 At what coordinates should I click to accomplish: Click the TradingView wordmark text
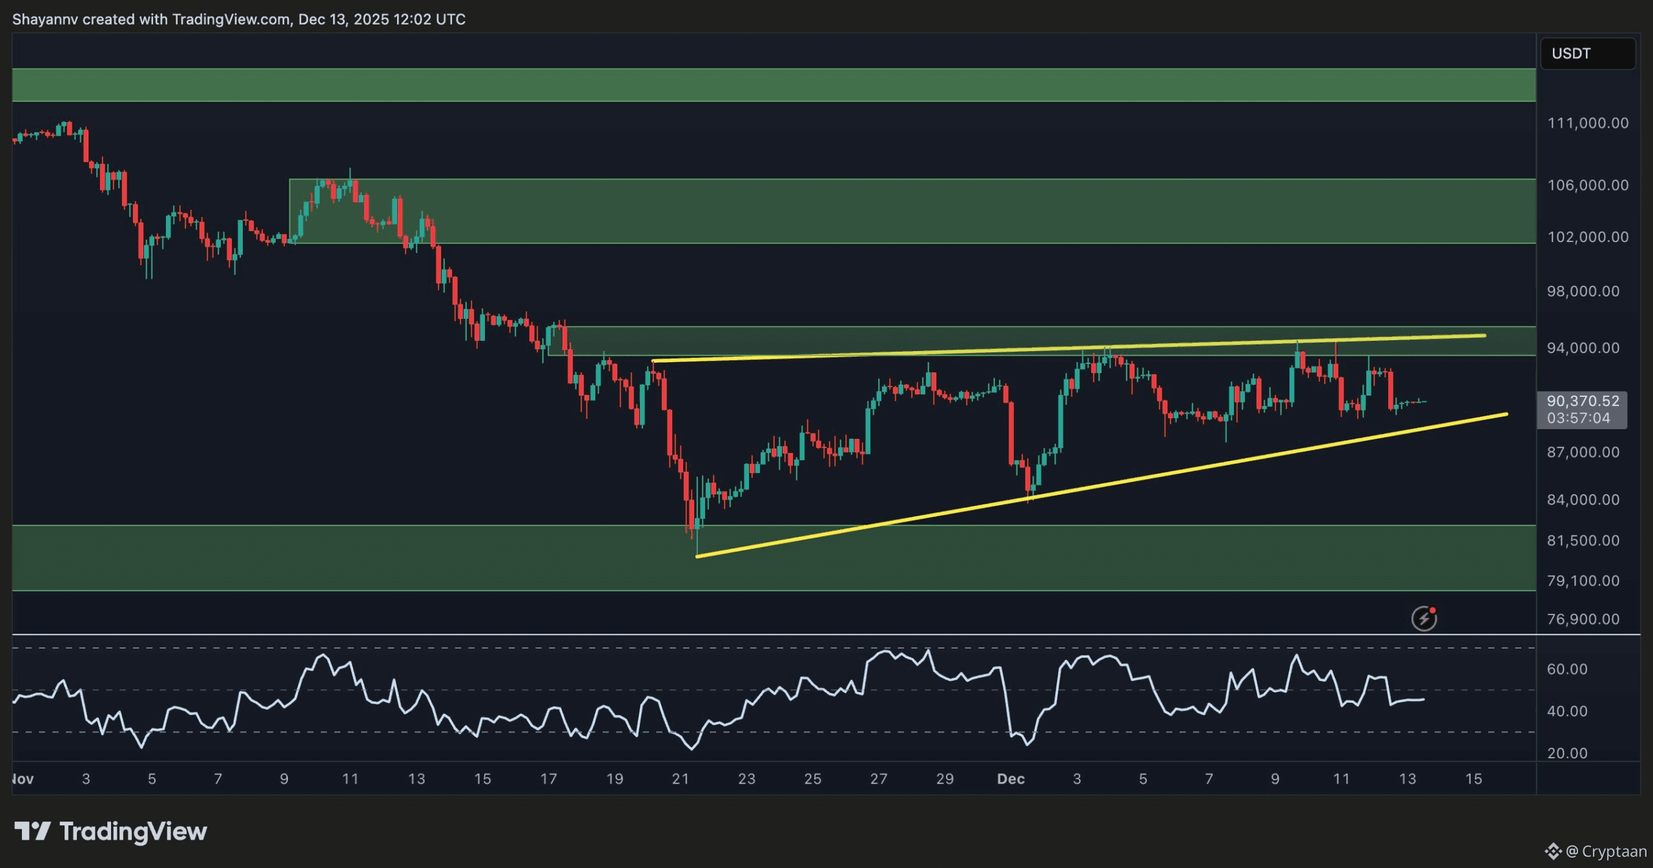coord(133,831)
